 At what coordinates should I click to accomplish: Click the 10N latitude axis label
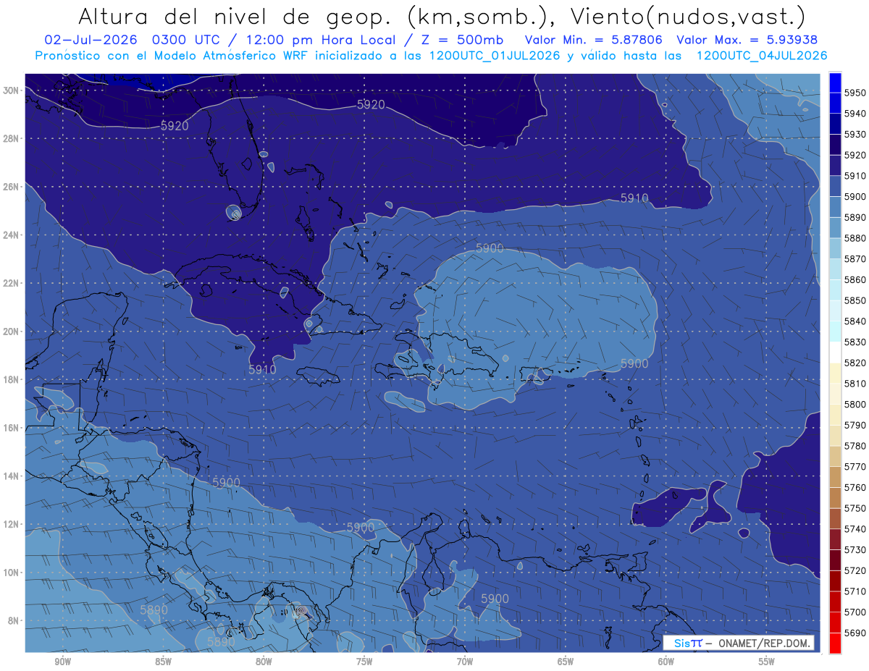(11, 573)
